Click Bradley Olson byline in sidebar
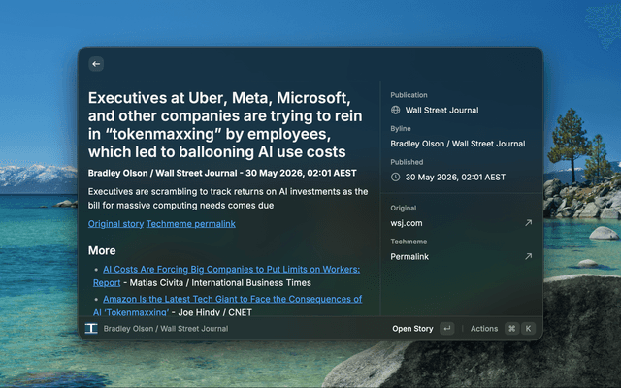The height and width of the screenshot is (388, 621). [x=458, y=144]
